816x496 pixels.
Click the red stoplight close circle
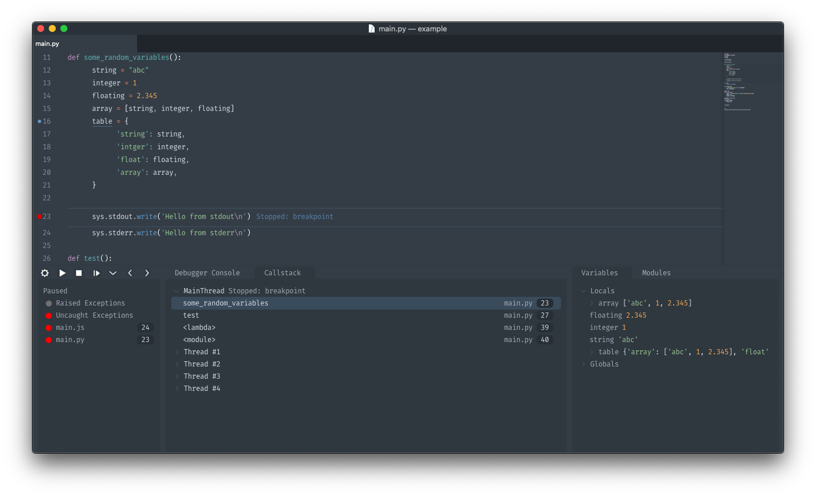(40, 28)
